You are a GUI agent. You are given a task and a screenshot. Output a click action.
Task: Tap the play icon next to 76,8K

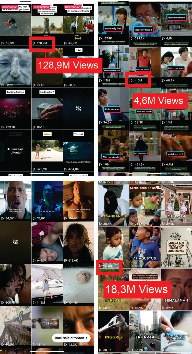(34, 218)
